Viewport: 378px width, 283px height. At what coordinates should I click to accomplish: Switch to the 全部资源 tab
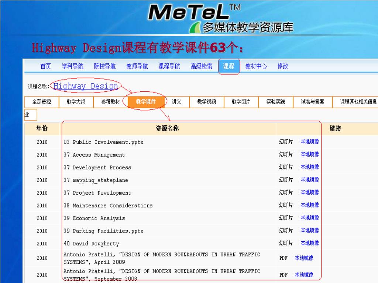click(42, 102)
